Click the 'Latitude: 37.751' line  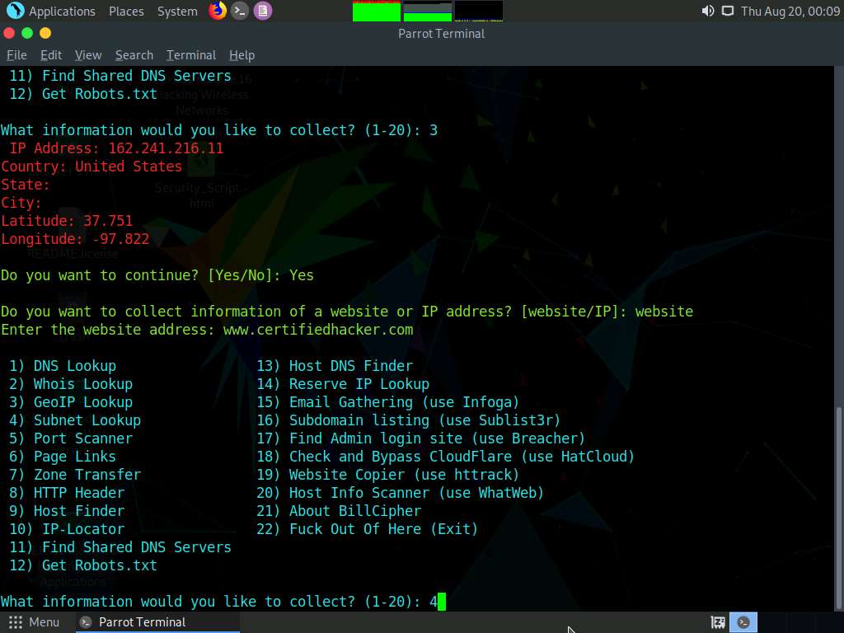pos(67,221)
